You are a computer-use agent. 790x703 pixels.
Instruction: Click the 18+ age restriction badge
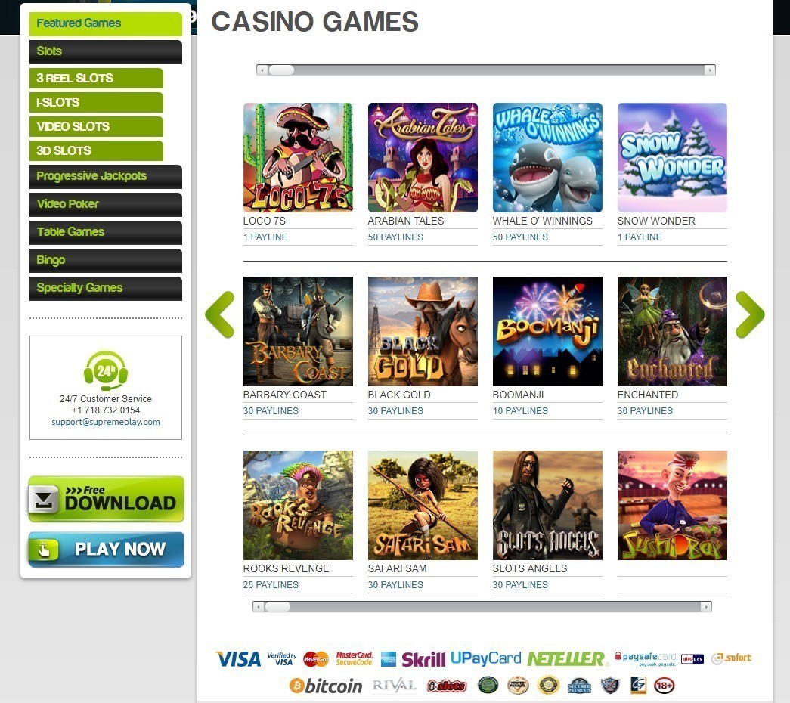tap(664, 686)
